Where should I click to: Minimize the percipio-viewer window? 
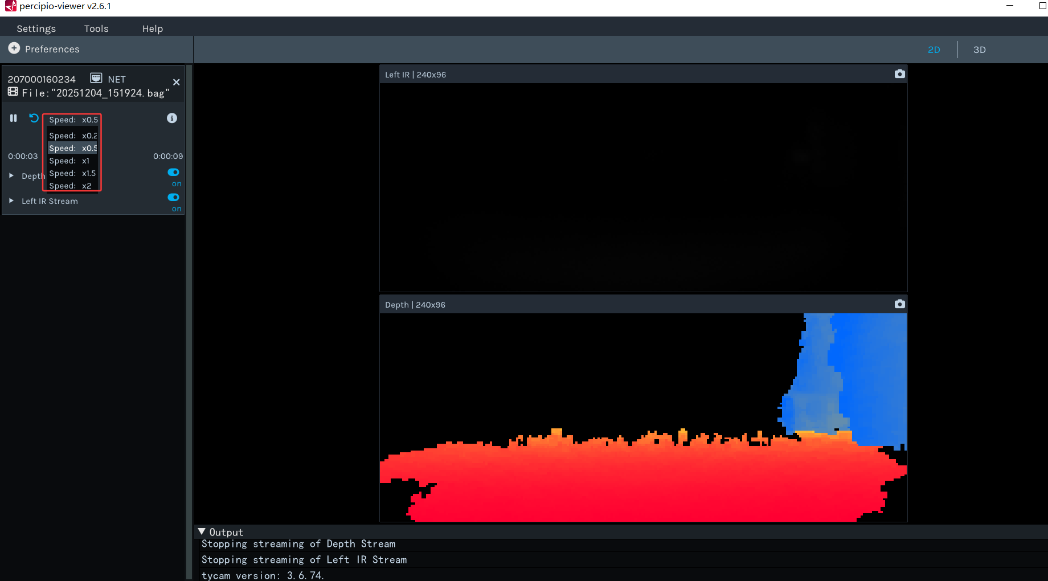coord(1010,6)
